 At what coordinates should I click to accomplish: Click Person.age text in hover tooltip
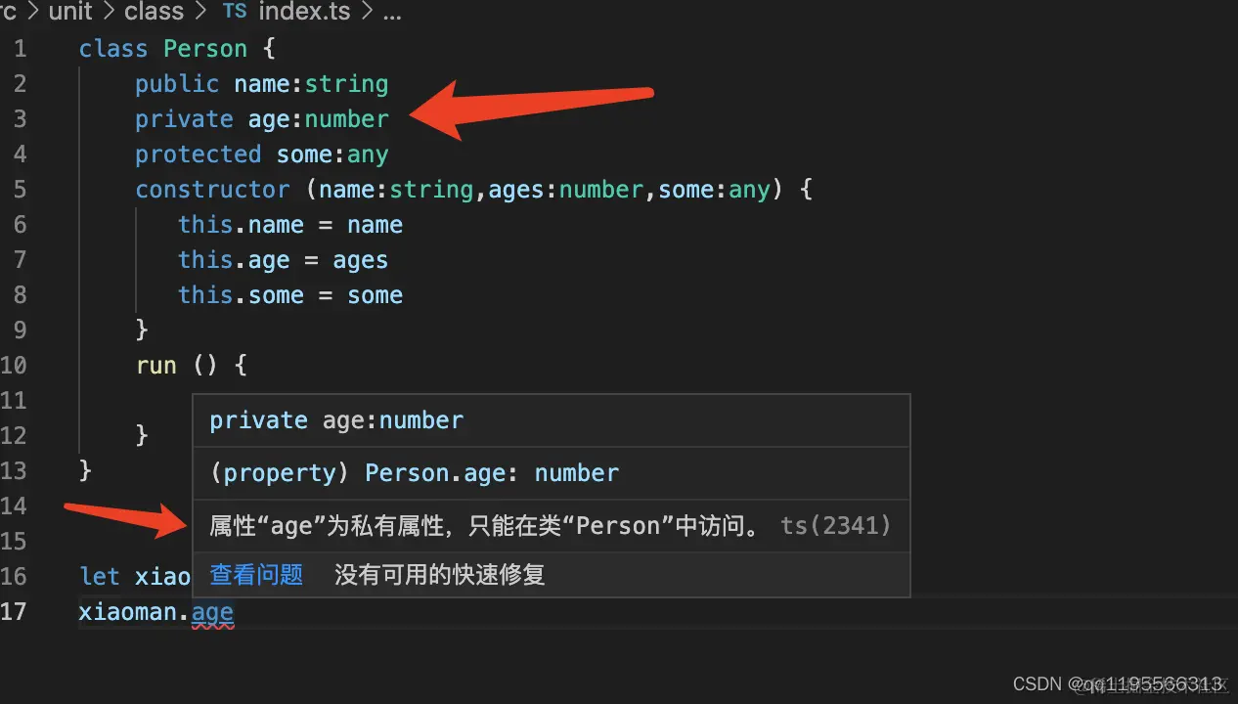click(435, 473)
